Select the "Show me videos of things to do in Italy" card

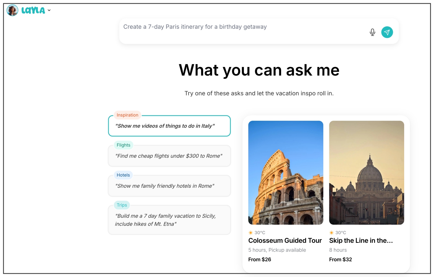[x=169, y=126]
